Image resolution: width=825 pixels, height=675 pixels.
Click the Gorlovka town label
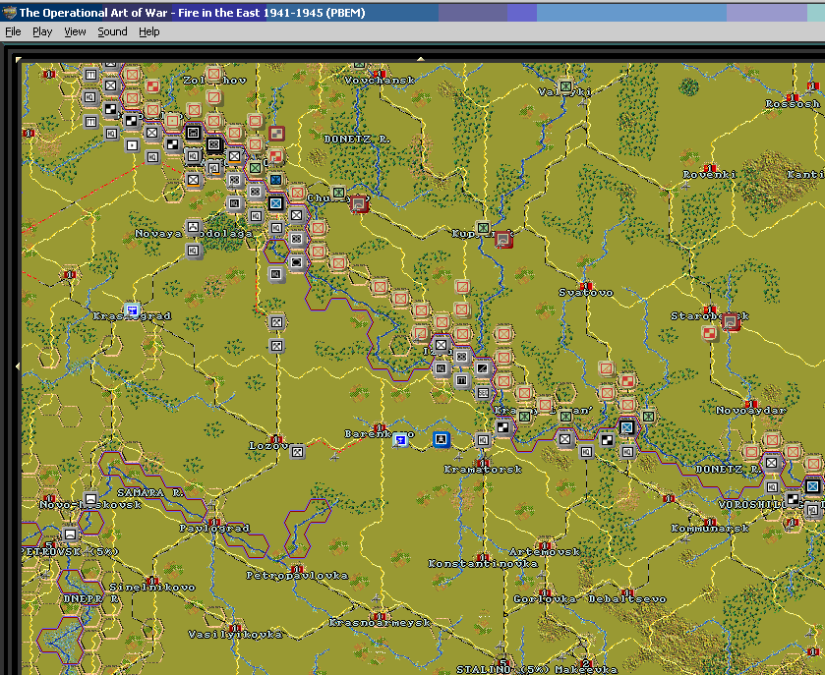545,598
